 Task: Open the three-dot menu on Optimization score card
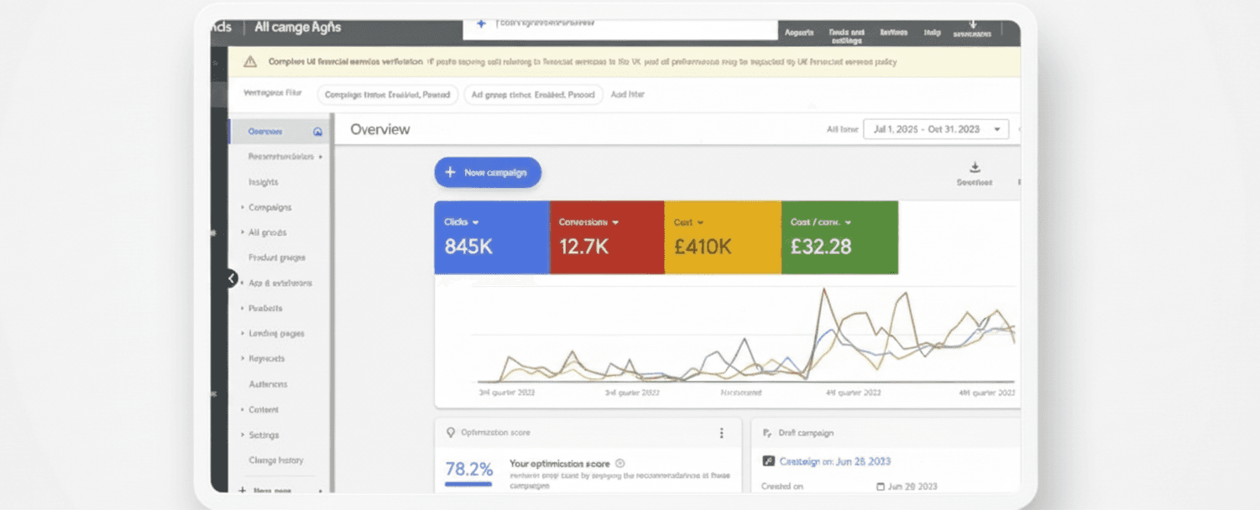tap(721, 433)
